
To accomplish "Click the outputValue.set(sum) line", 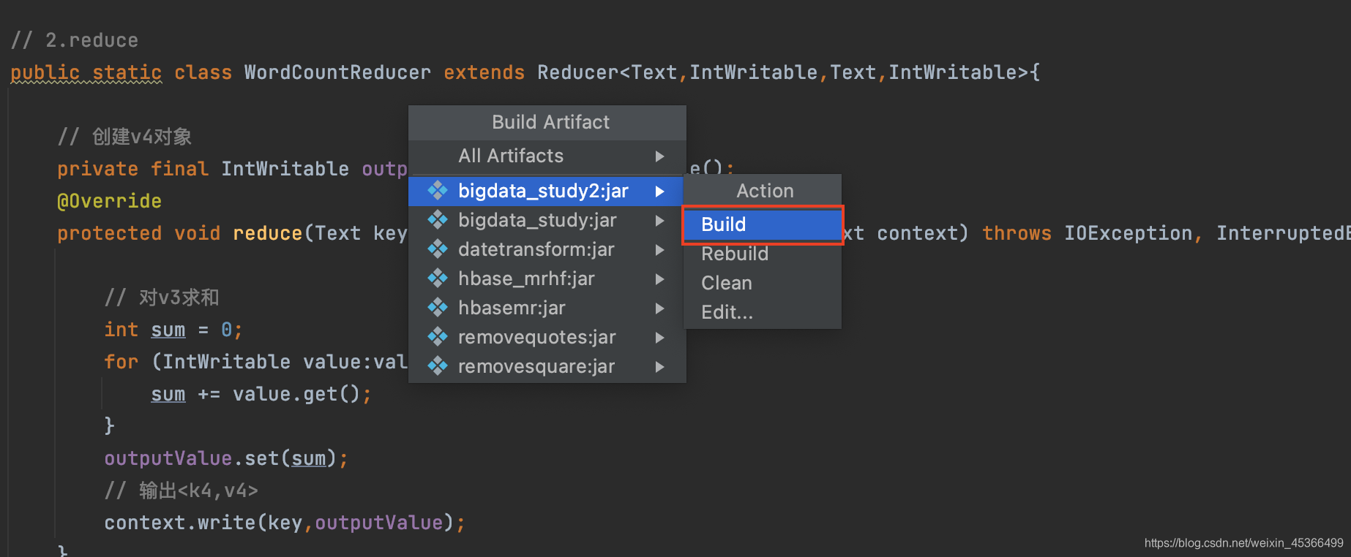I will pos(226,458).
